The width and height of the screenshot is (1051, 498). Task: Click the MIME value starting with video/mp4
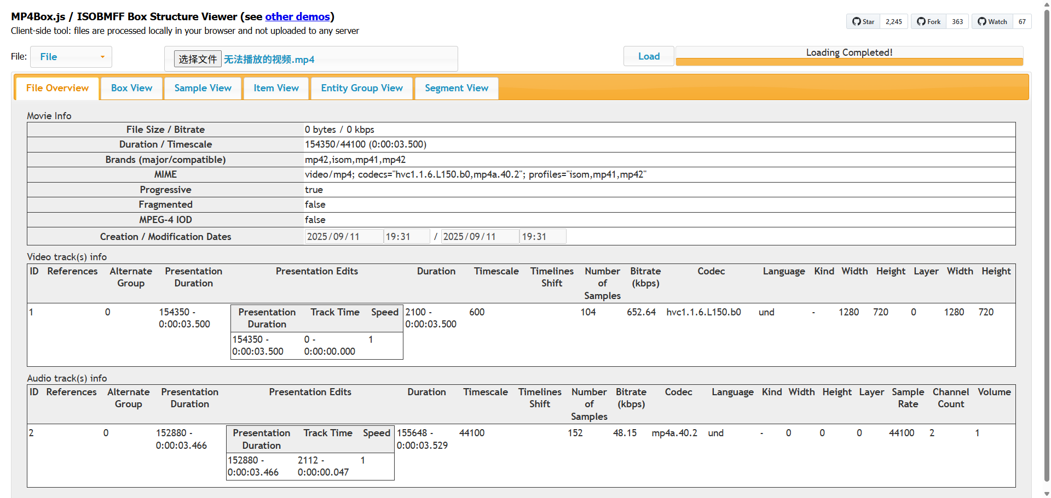coord(476,174)
